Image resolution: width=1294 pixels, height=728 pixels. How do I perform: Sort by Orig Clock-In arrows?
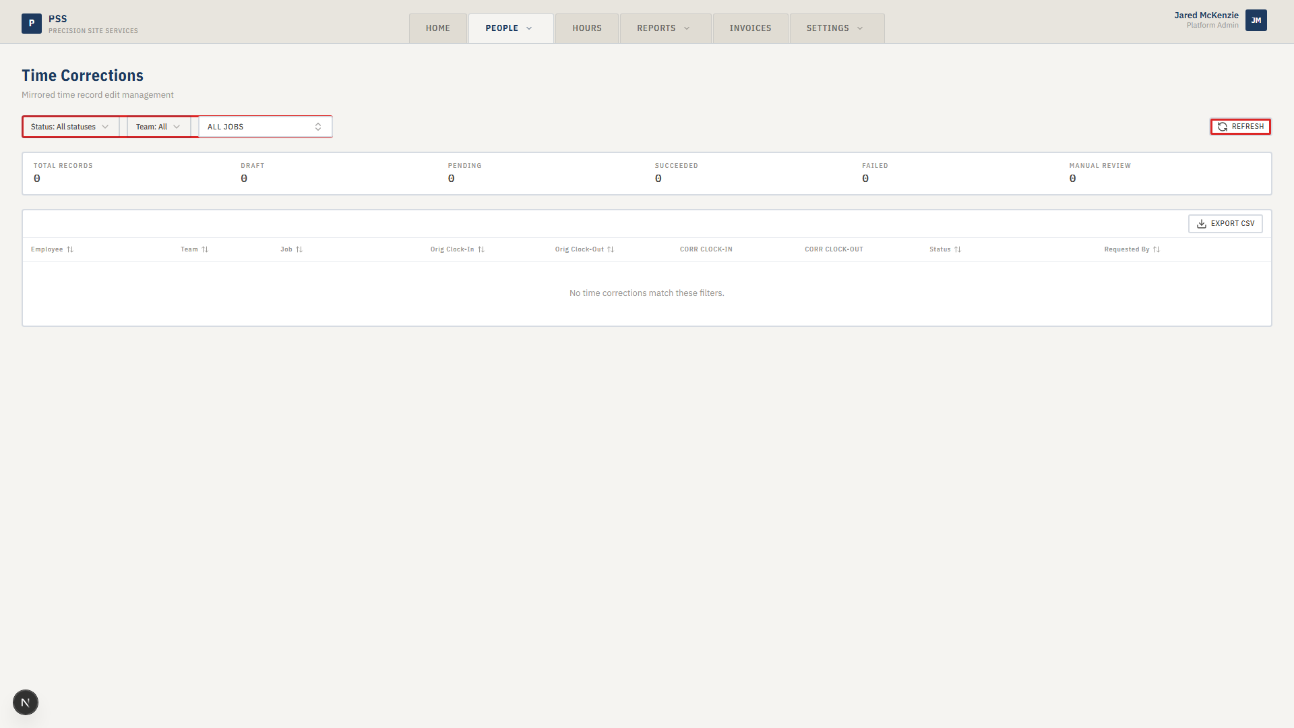tap(481, 249)
